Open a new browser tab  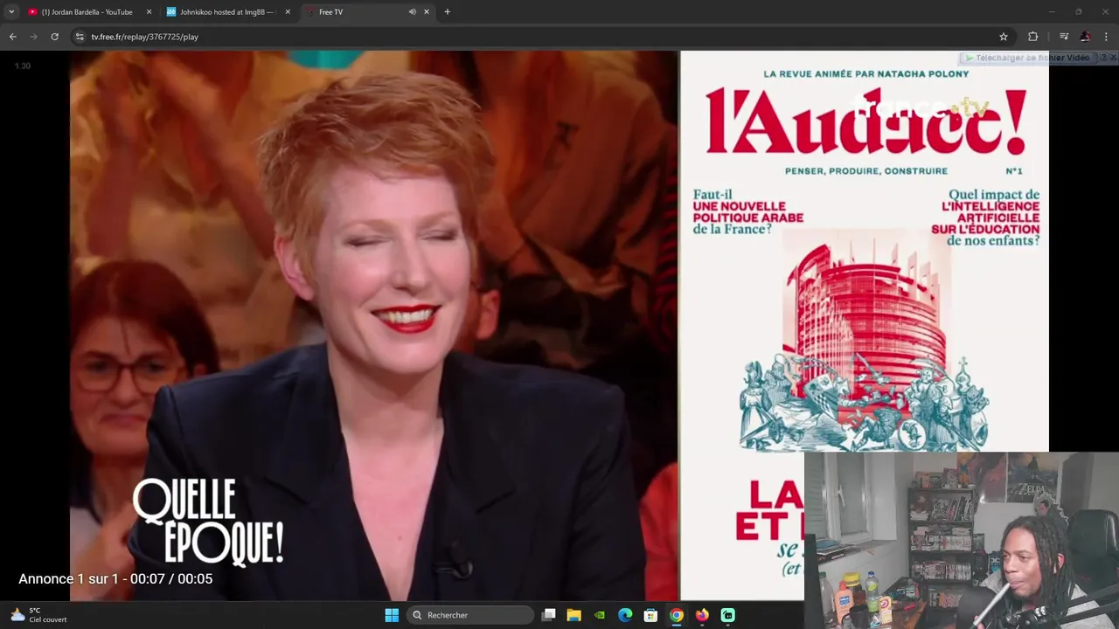click(448, 12)
